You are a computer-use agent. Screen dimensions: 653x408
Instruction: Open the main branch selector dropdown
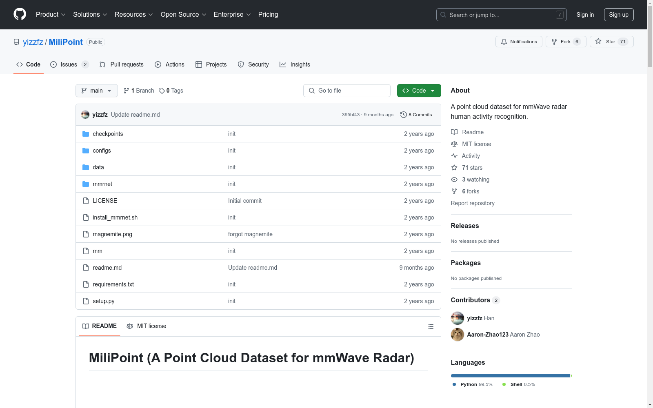[x=97, y=91]
